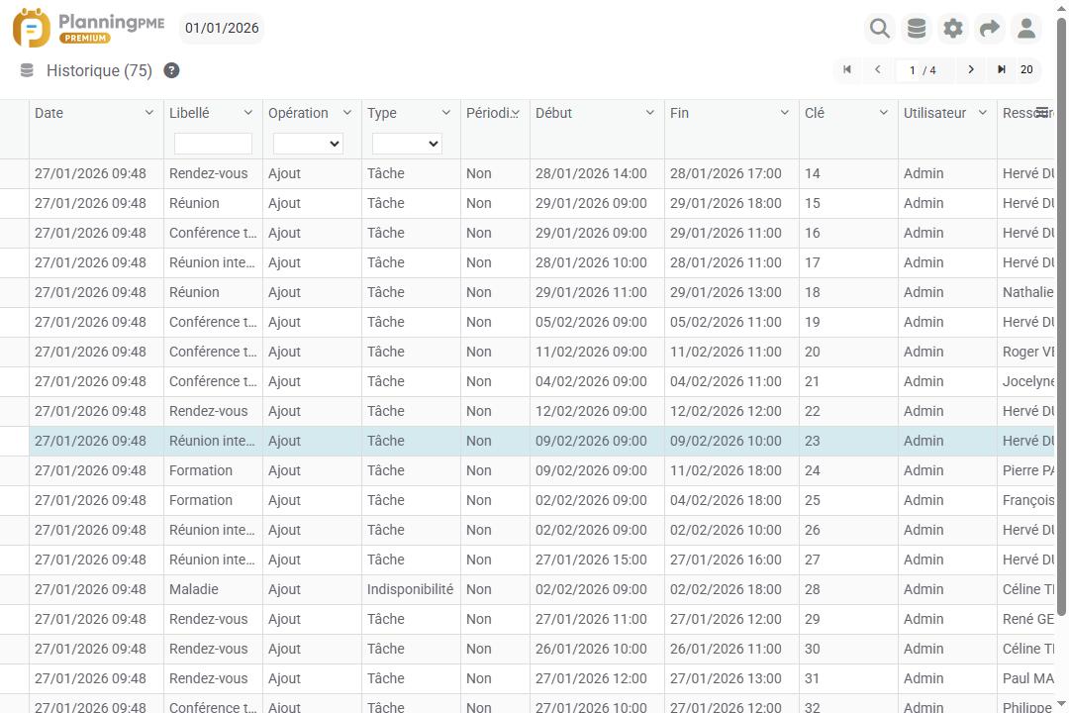Screen dimensions: 1069x713
Task: Open Périodicité column header dropdown
Action: point(516,113)
